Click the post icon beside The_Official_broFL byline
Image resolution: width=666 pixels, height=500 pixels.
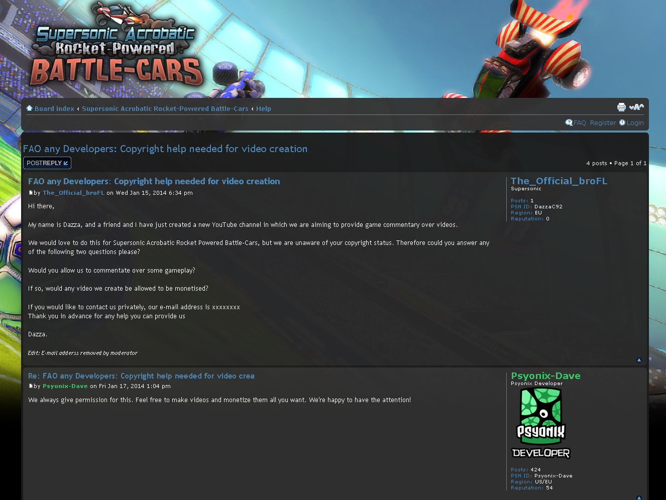[31, 193]
